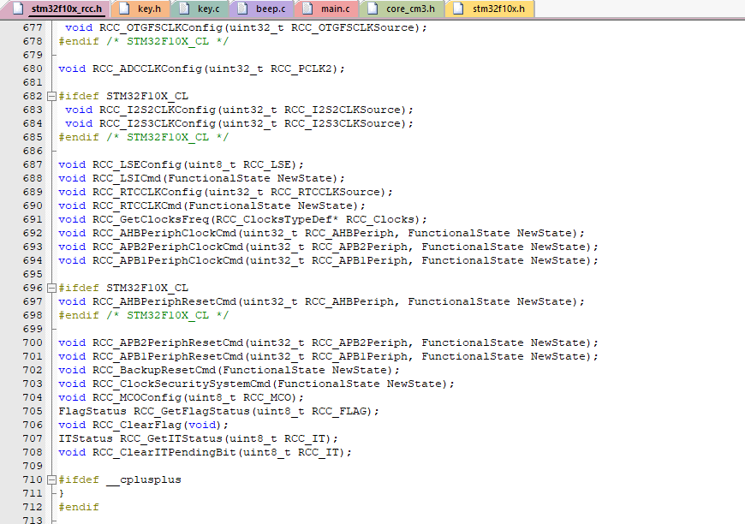This screenshot has height=524, width=745.
Task: Open the stm32f10x.h tab
Action: pos(490,9)
